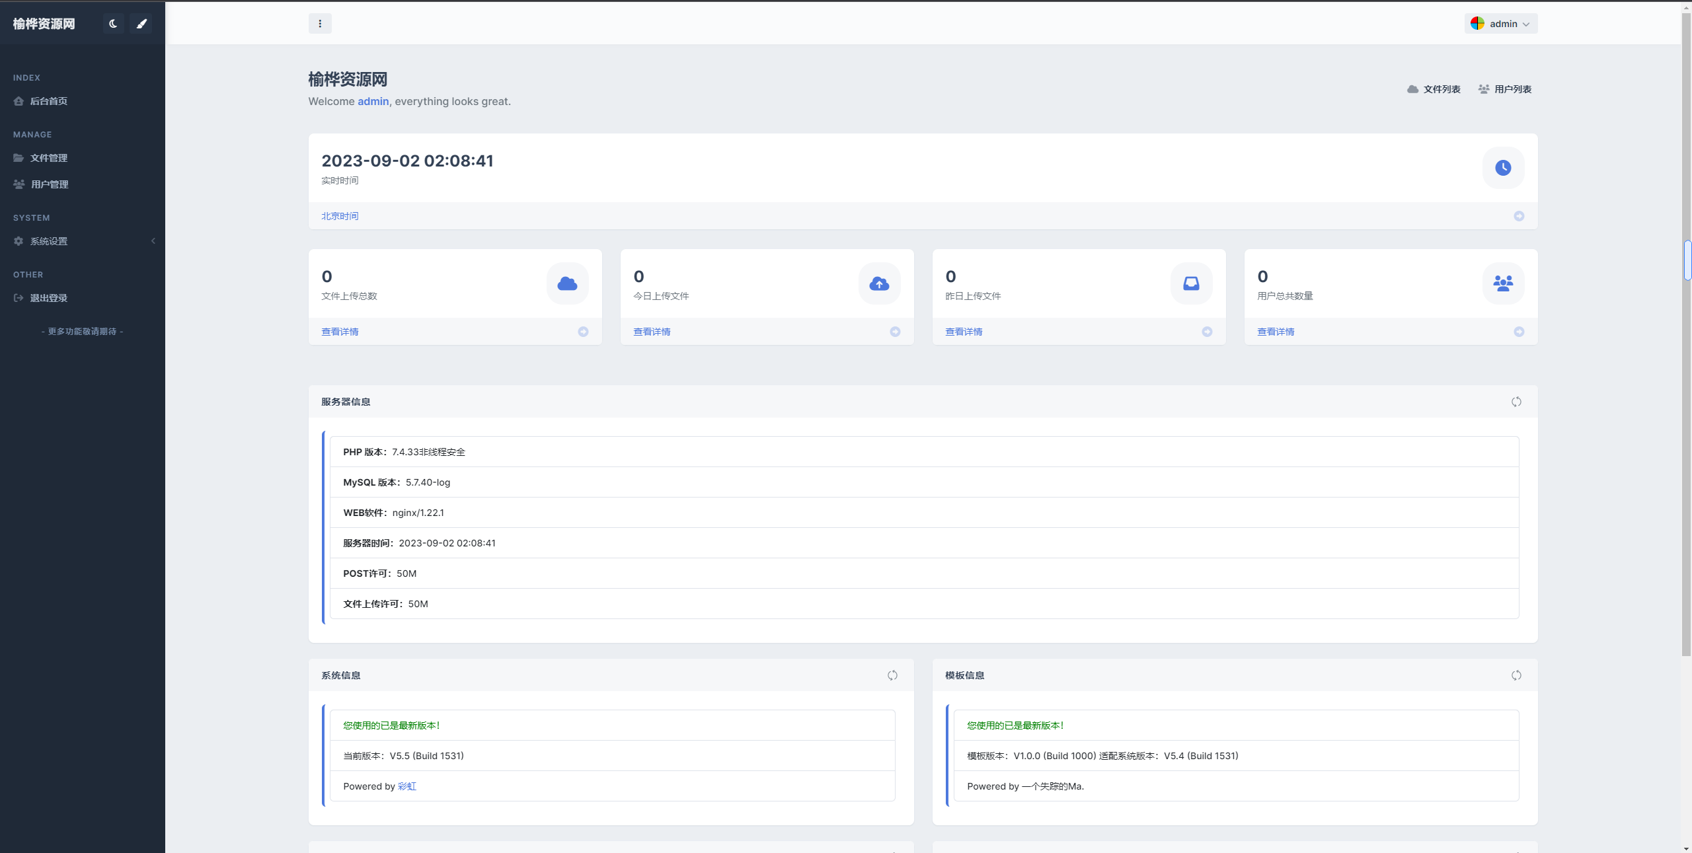Screen dimensions: 1692x853
Task: Open 查看详情 under 今日上传文件
Action: [x=652, y=332]
